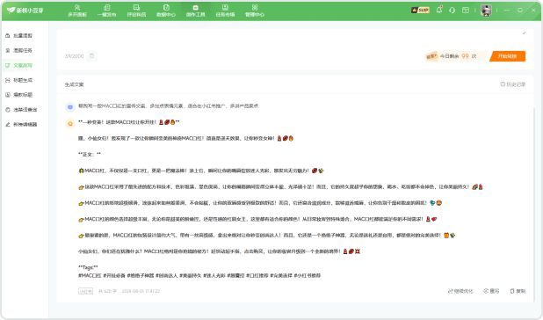Screen dimensions: 543x320
Task: Select 爆款标题 in the sidebar
Action: point(19,95)
